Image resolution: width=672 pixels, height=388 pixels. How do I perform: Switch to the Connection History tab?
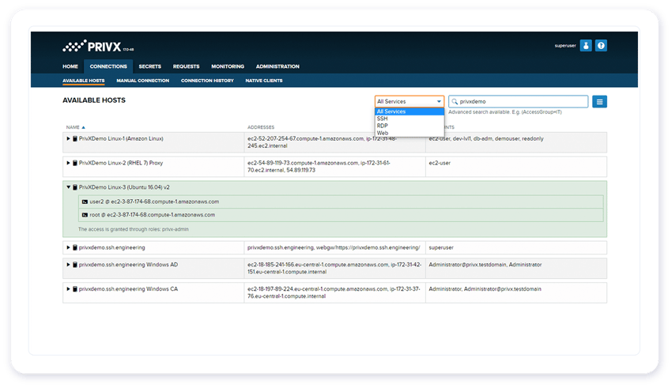point(207,81)
